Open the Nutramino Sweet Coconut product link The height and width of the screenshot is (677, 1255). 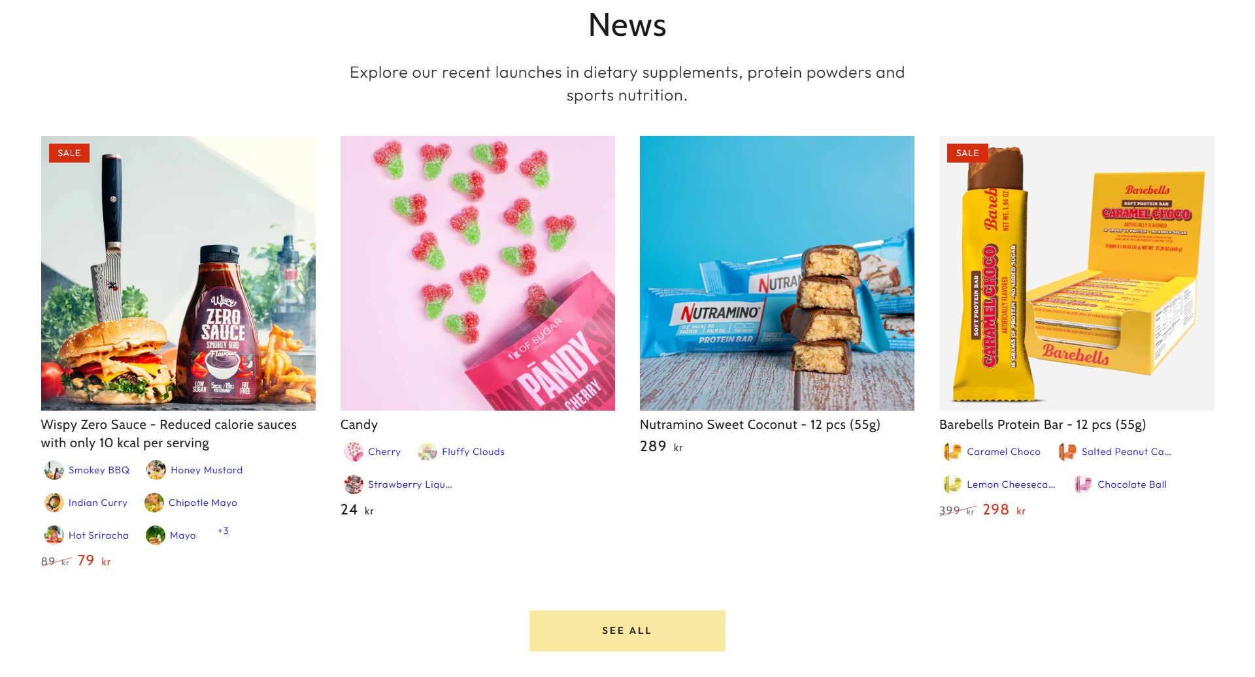(760, 424)
